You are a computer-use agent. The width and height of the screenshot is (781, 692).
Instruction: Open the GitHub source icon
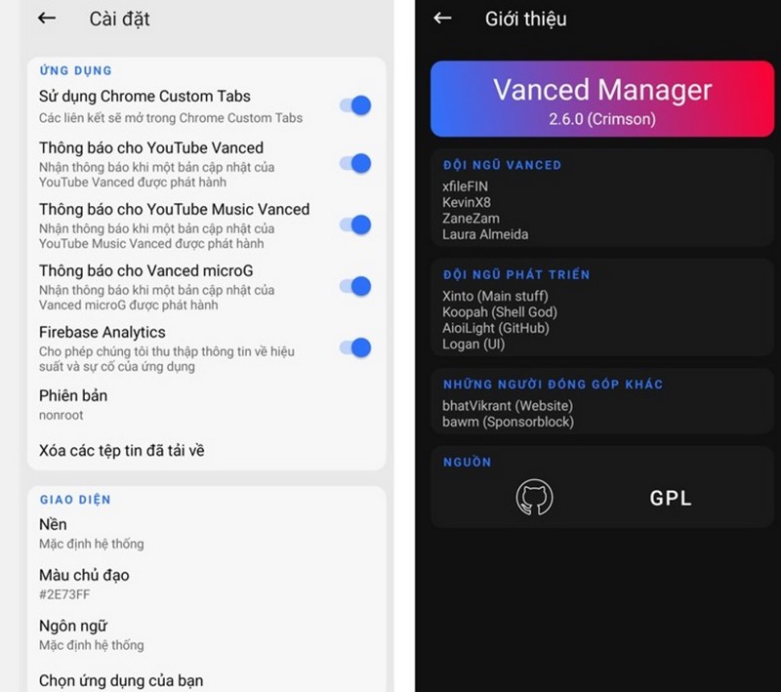[534, 497]
